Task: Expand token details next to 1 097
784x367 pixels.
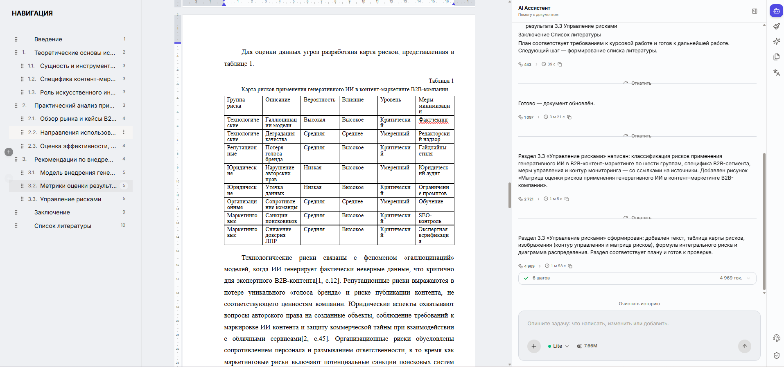Action: 538,117
